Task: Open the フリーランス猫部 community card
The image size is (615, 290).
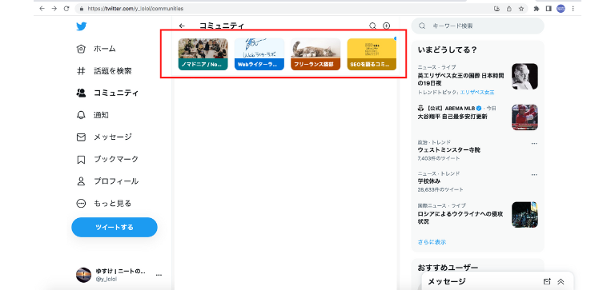Action: [316, 54]
